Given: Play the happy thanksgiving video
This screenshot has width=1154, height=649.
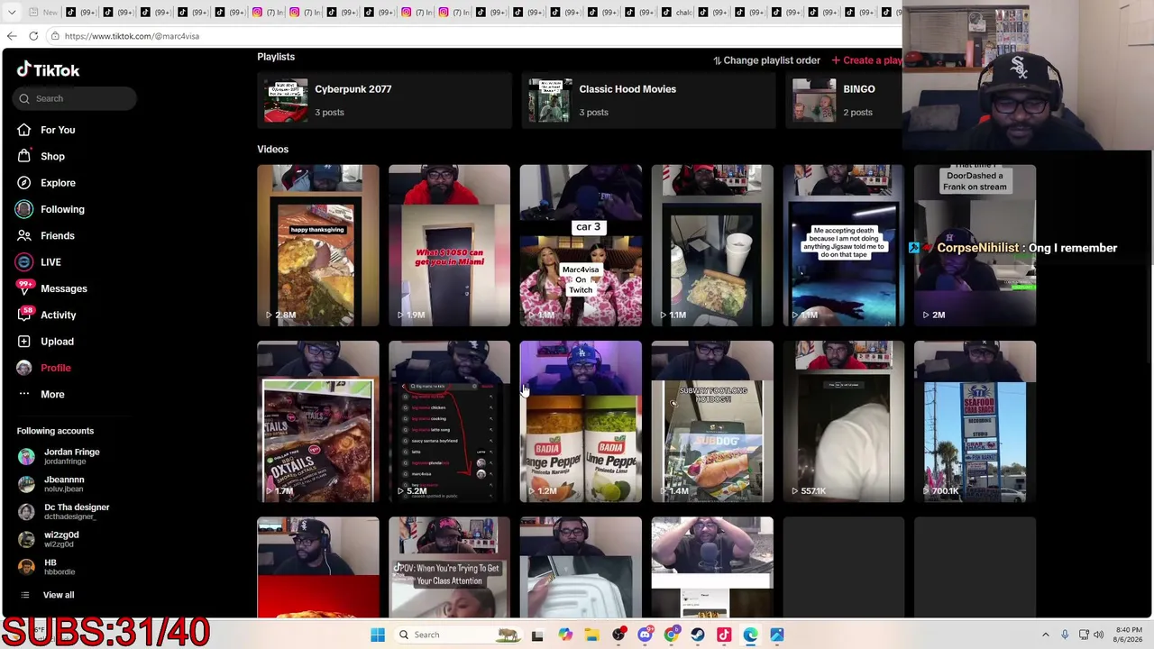Looking at the screenshot, I should (x=318, y=245).
